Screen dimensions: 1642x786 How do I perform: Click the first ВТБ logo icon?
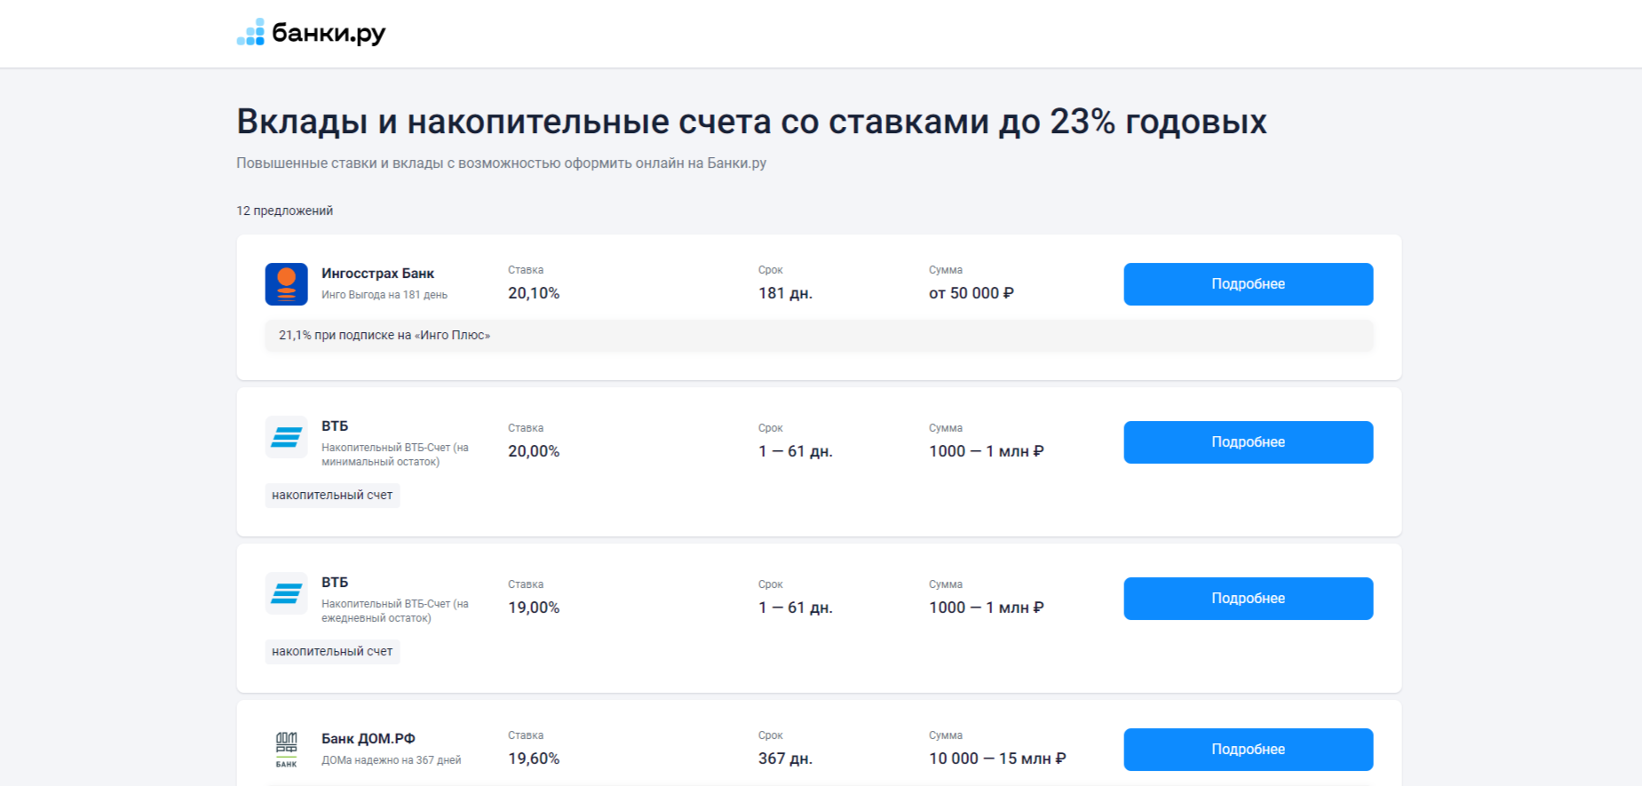tap(286, 437)
